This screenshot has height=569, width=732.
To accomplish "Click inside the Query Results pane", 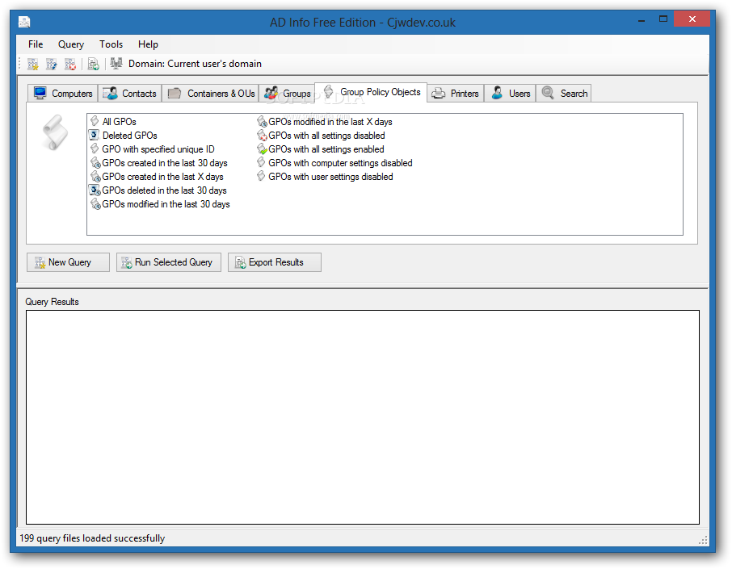I will tap(363, 417).
